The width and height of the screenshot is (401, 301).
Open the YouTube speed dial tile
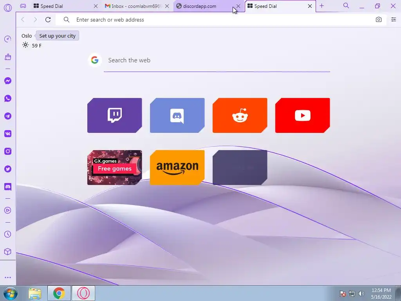303,116
